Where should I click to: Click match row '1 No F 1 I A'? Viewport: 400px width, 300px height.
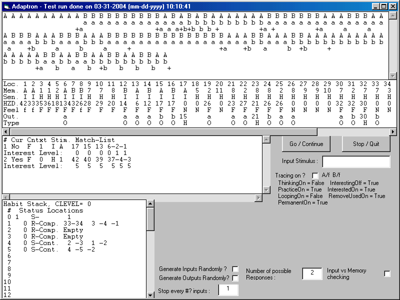click(x=65, y=146)
